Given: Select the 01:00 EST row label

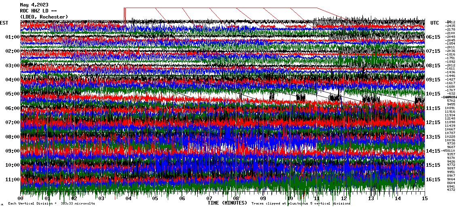Looking at the screenshot, I should [x=13, y=37].
